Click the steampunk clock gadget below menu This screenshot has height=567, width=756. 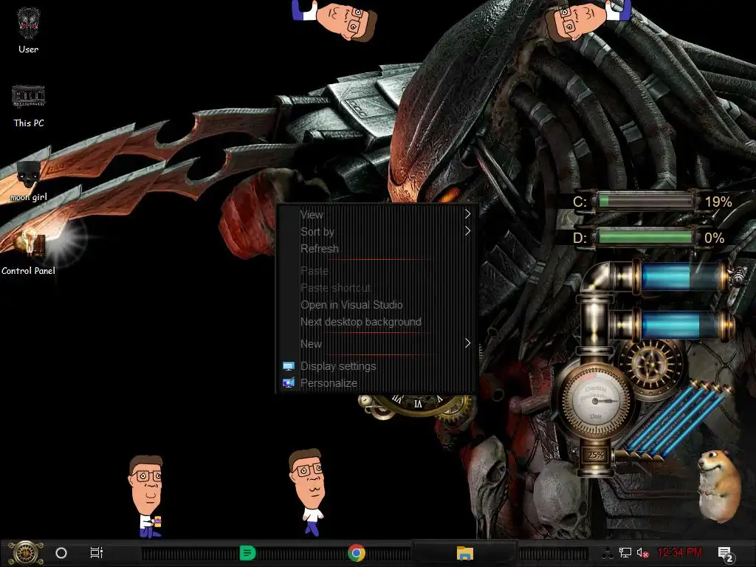coord(417,406)
